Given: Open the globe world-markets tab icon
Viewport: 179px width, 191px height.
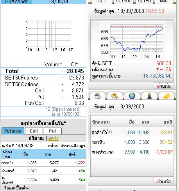Looking at the screenshot, I should 132,96.
